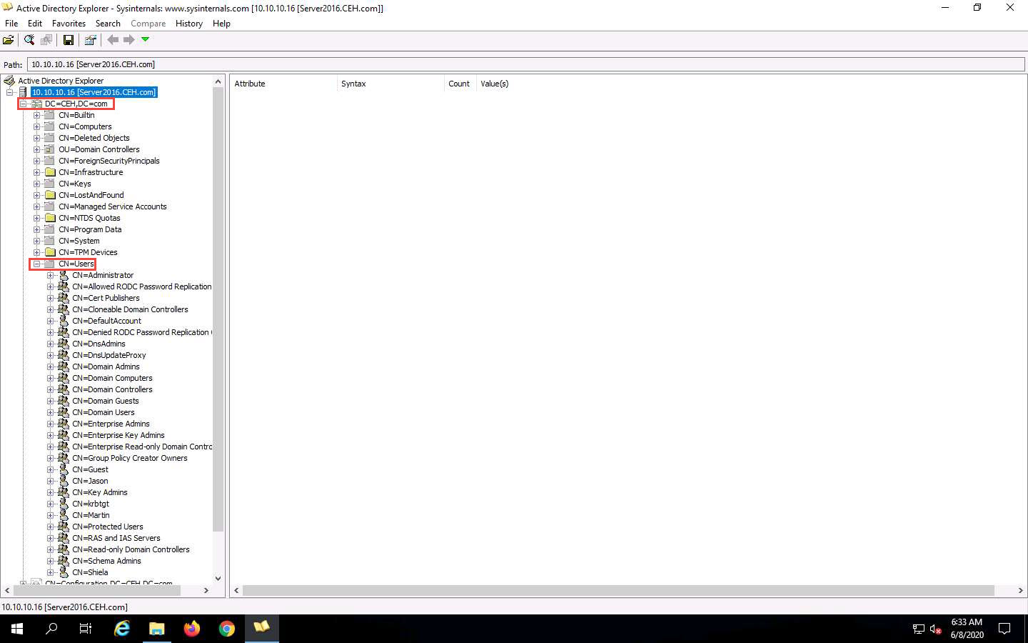Image resolution: width=1028 pixels, height=643 pixels.
Task: Open the Favorites menu
Action: pos(69,24)
